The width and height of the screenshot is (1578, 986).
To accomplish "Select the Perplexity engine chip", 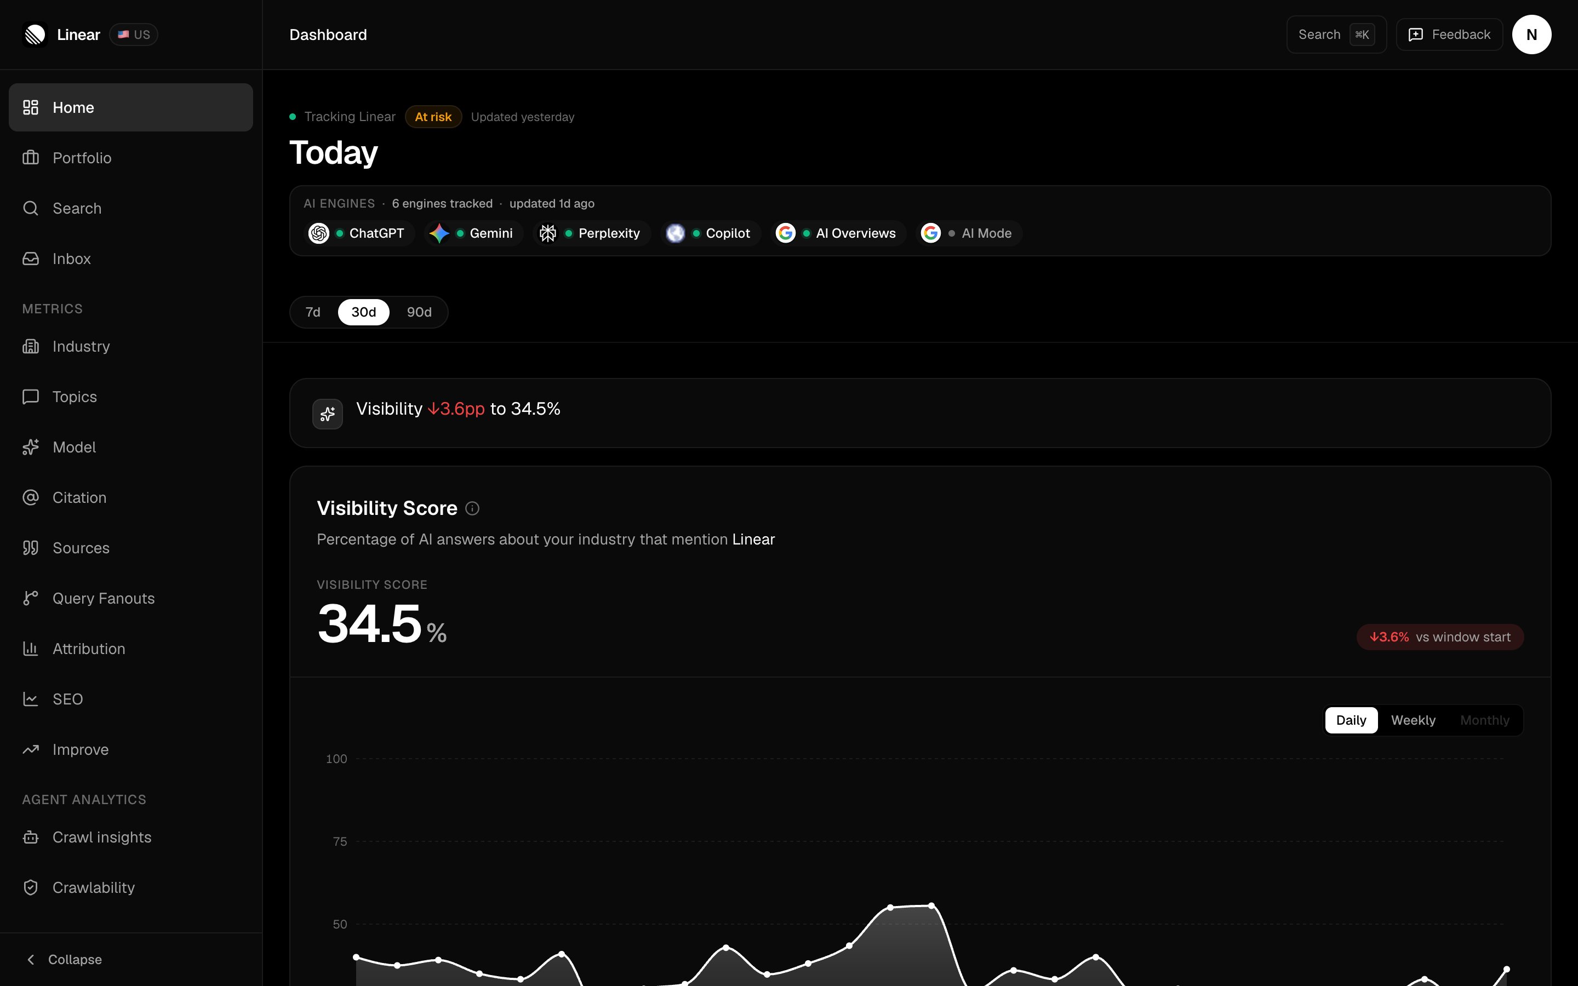I will click(x=591, y=233).
